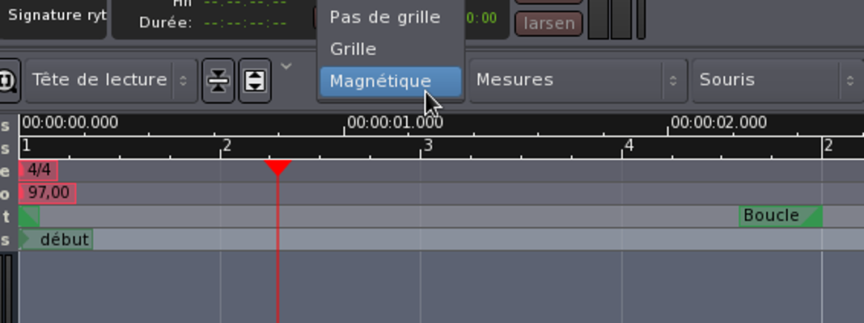Click the zoom magnifier icon
This screenshot has height=323, width=864.
tap(8, 81)
